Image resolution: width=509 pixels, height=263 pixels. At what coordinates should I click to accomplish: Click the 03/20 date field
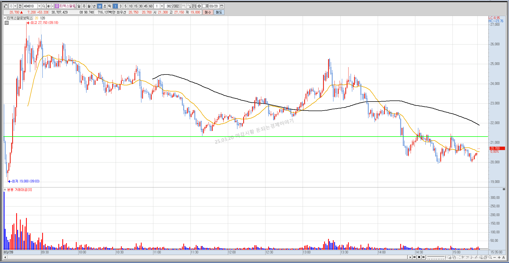[x=214, y=6]
